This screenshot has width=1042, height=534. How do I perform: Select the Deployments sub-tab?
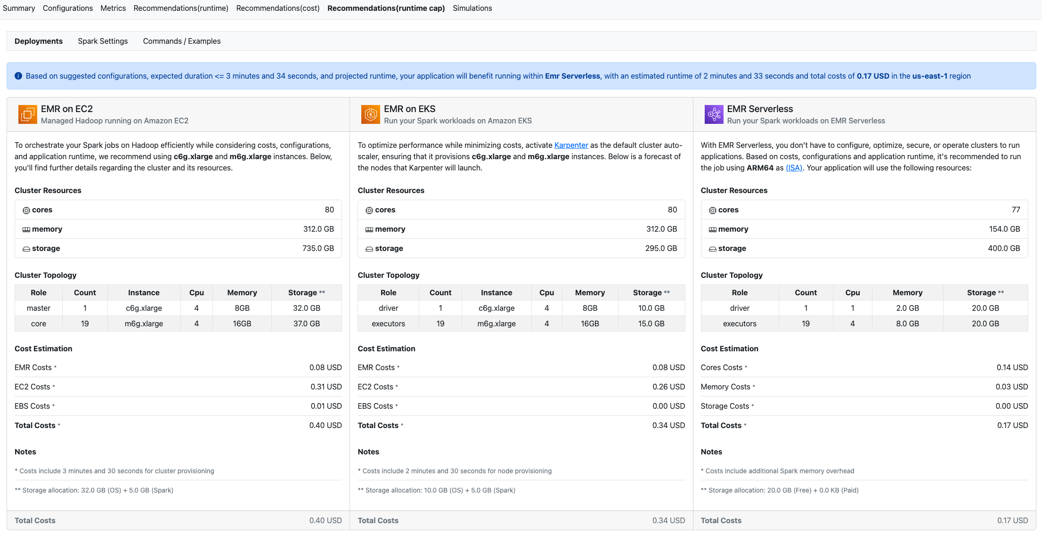pos(39,41)
